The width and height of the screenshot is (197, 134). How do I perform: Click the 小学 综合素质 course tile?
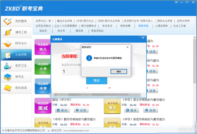[x=43, y=67]
